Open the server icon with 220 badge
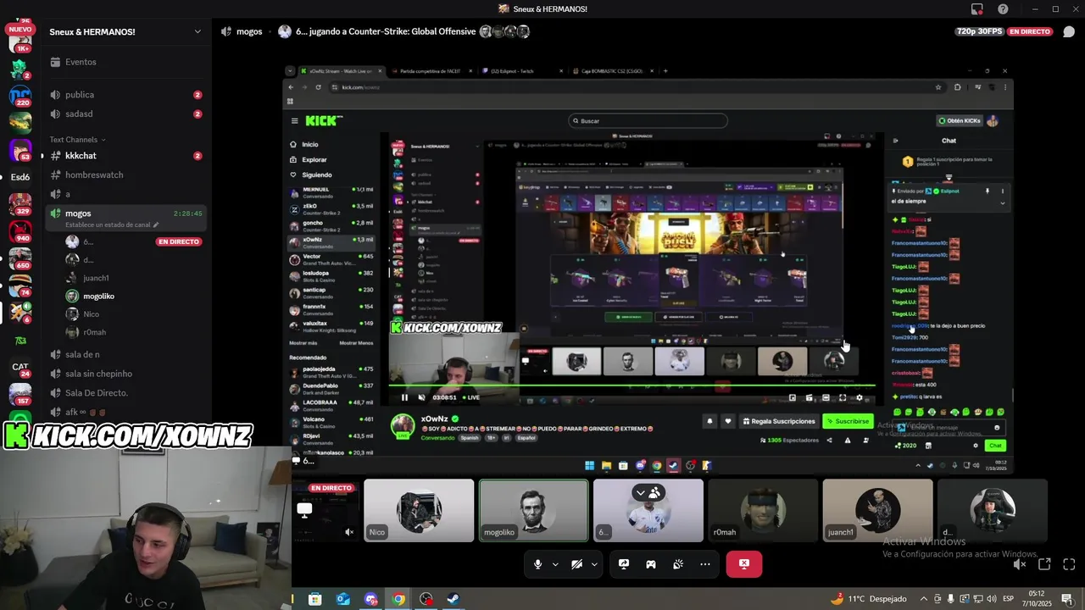Image resolution: width=1085 pixels, height=610 pixels. (x=20, y=95)
